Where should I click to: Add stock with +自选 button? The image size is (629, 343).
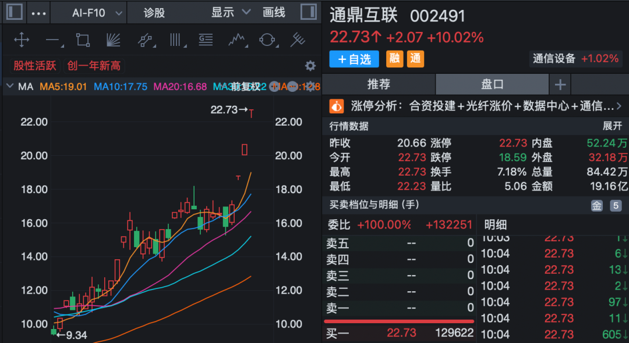[x=354, y=59]
